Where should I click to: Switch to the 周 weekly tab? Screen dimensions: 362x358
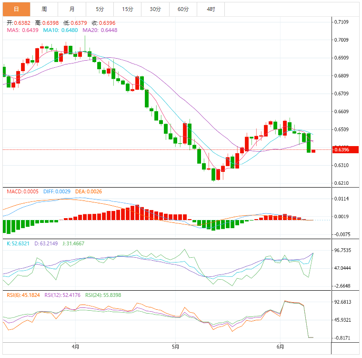[44, 9]
